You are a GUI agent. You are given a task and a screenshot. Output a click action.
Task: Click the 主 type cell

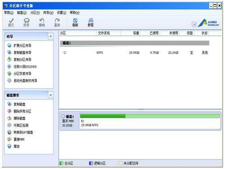192,53
